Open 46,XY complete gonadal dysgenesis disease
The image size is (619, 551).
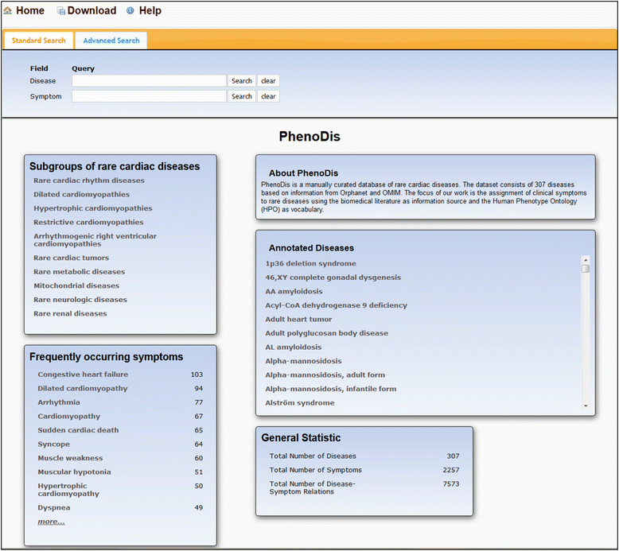(x=333, y=277)
